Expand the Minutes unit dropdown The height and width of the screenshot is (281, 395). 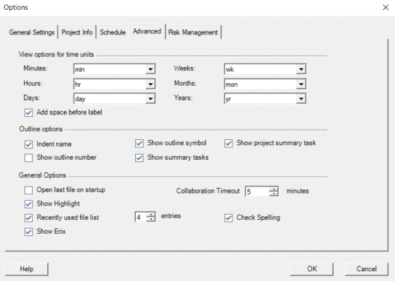150,69
